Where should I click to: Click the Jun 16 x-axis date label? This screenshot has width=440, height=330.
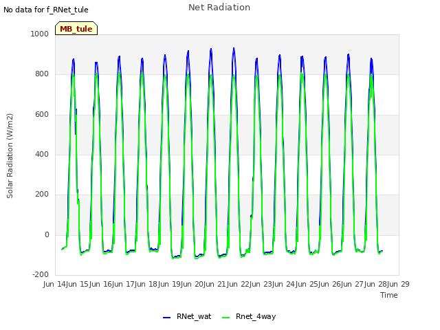(x=101, y=284)
